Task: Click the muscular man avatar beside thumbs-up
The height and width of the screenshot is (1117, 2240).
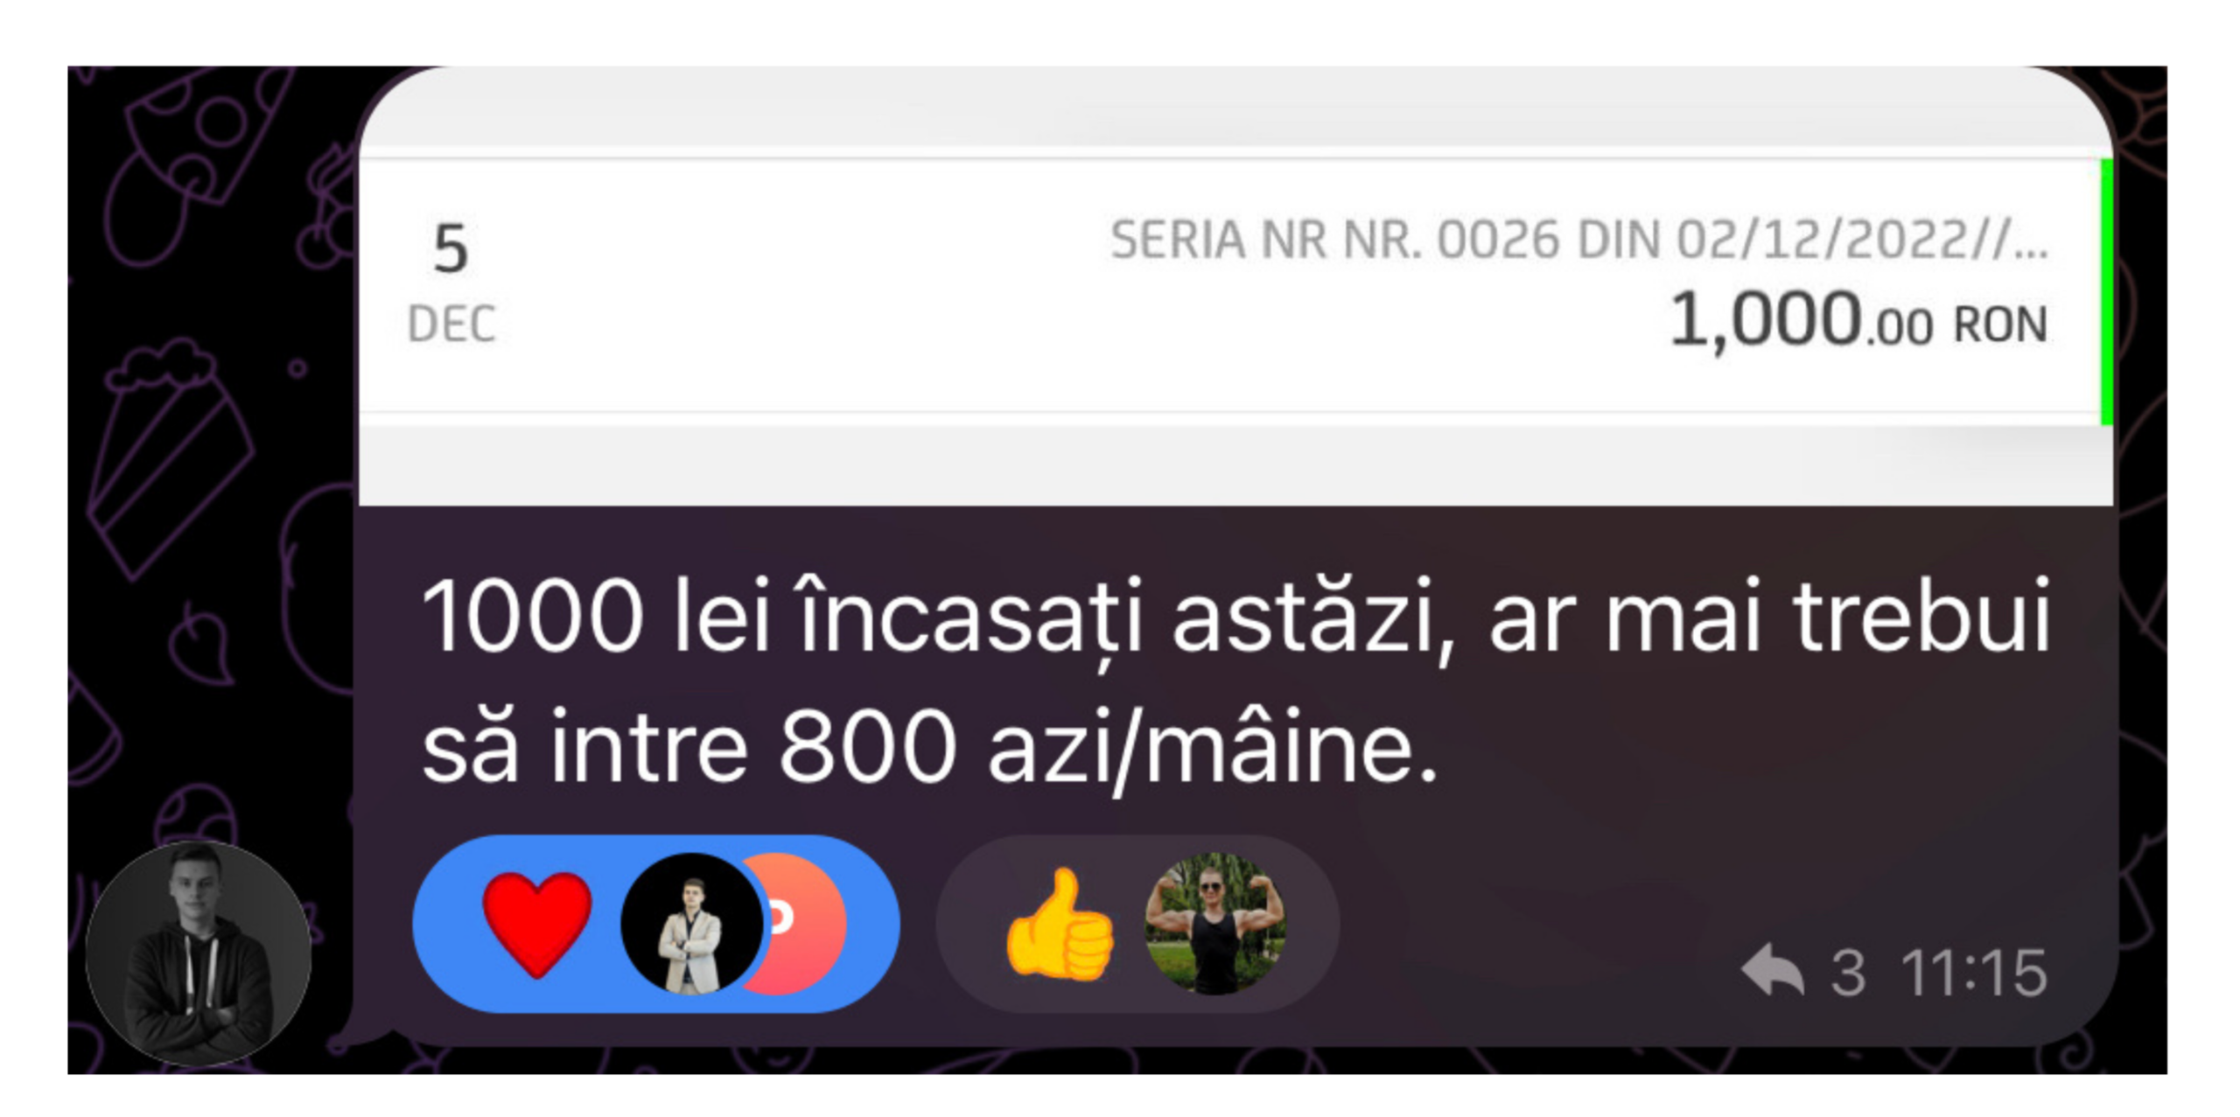Action: point(1214,924)
